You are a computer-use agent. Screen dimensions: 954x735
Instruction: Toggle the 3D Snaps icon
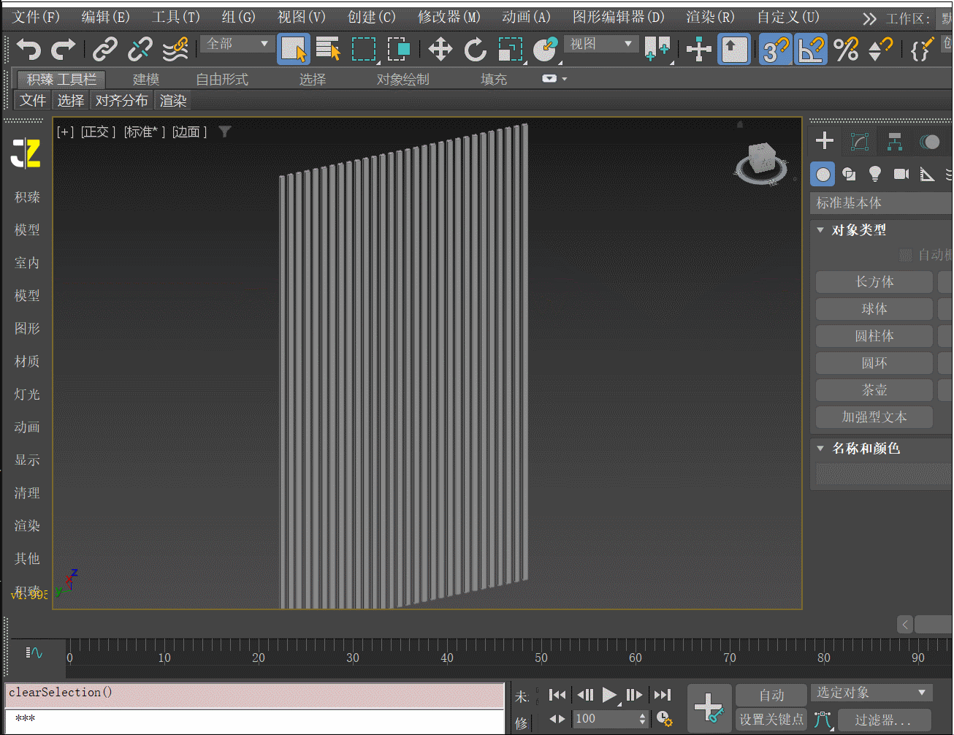(776, 50)
